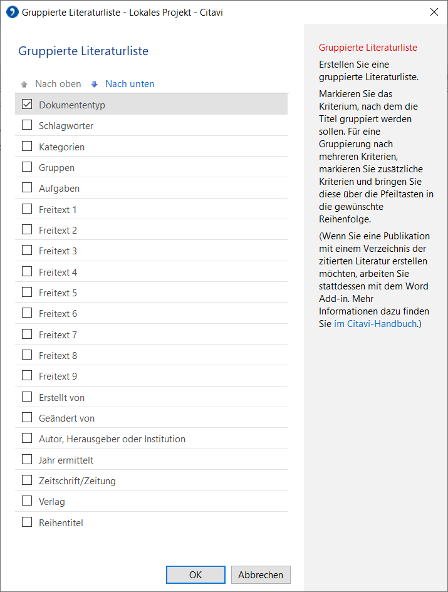This screenshot has height=592, width=448.
Task: Enable the Erstellt von checkbox
Action: 27,397
